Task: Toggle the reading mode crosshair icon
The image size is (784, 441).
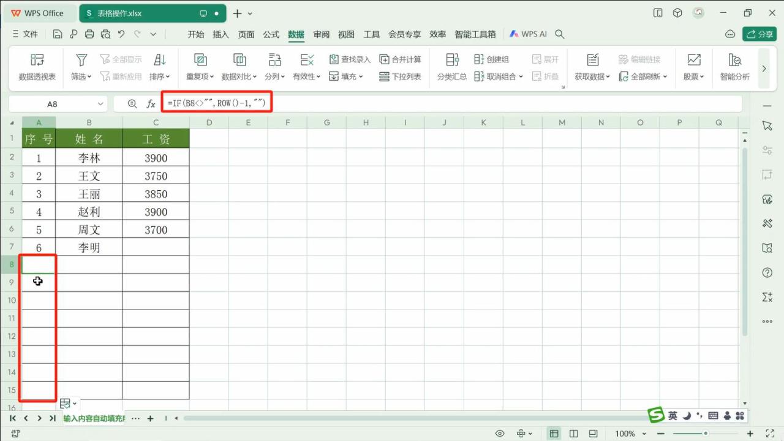Action: [521, 434]
